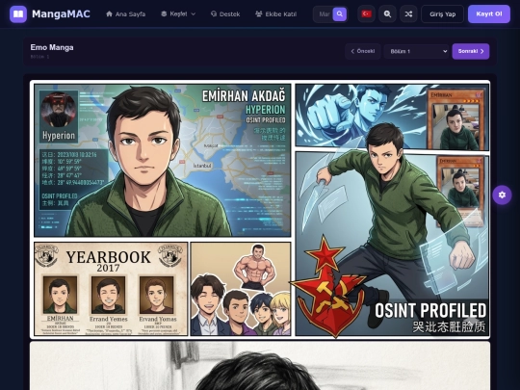
Task: Click the Kayıt Ol register button
Action: coord(489,13)
